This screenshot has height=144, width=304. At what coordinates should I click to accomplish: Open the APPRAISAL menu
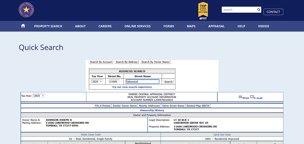tap(216, 26)
